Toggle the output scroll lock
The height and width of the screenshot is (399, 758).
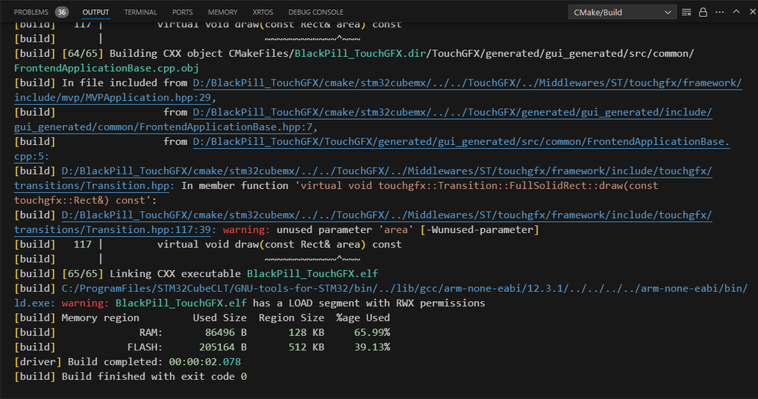[x=703, y=12]
